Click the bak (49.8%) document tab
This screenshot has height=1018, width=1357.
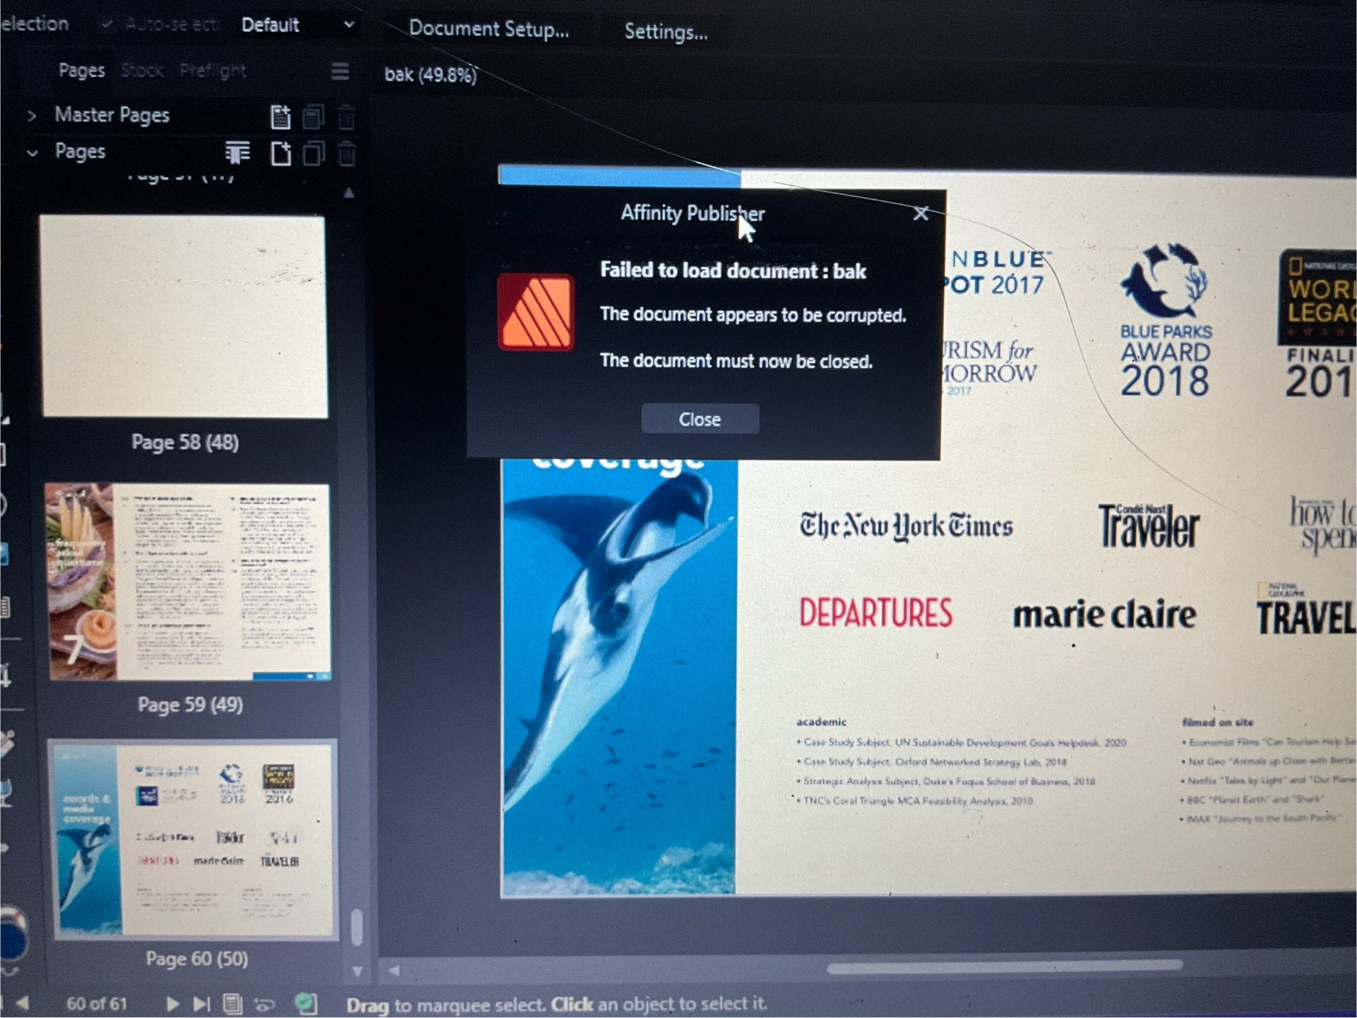[x=430, y=75]
